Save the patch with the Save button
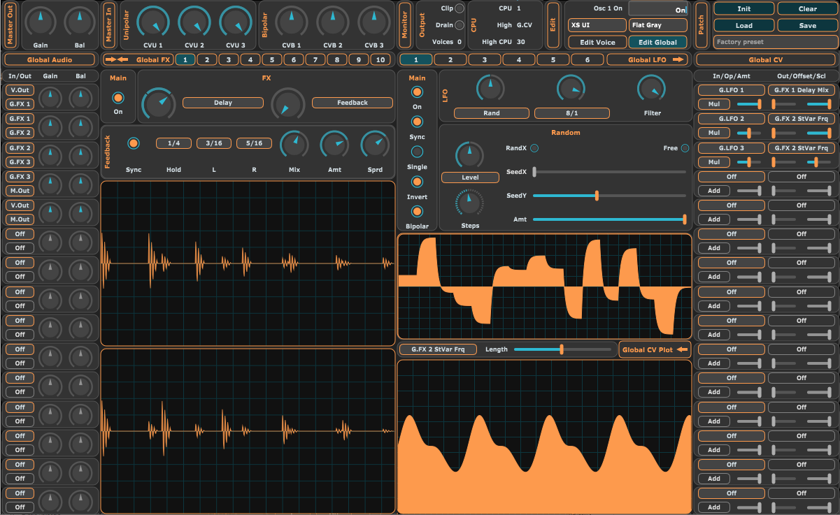Viewport: 840px width, 515px height. coord(807,25)
